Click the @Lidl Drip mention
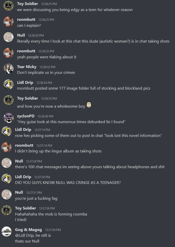 (24, 235)
